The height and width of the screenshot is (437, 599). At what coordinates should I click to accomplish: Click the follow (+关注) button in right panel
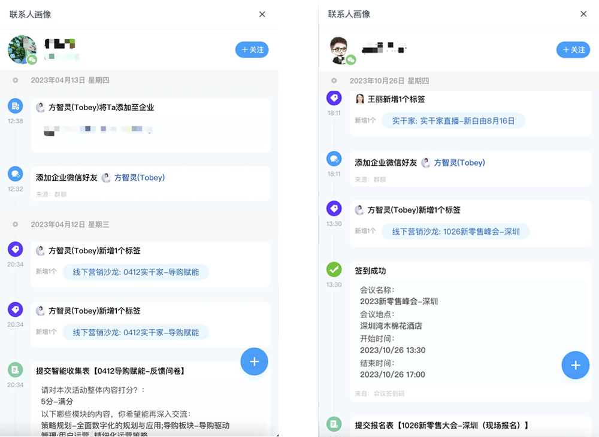point(573,50)
